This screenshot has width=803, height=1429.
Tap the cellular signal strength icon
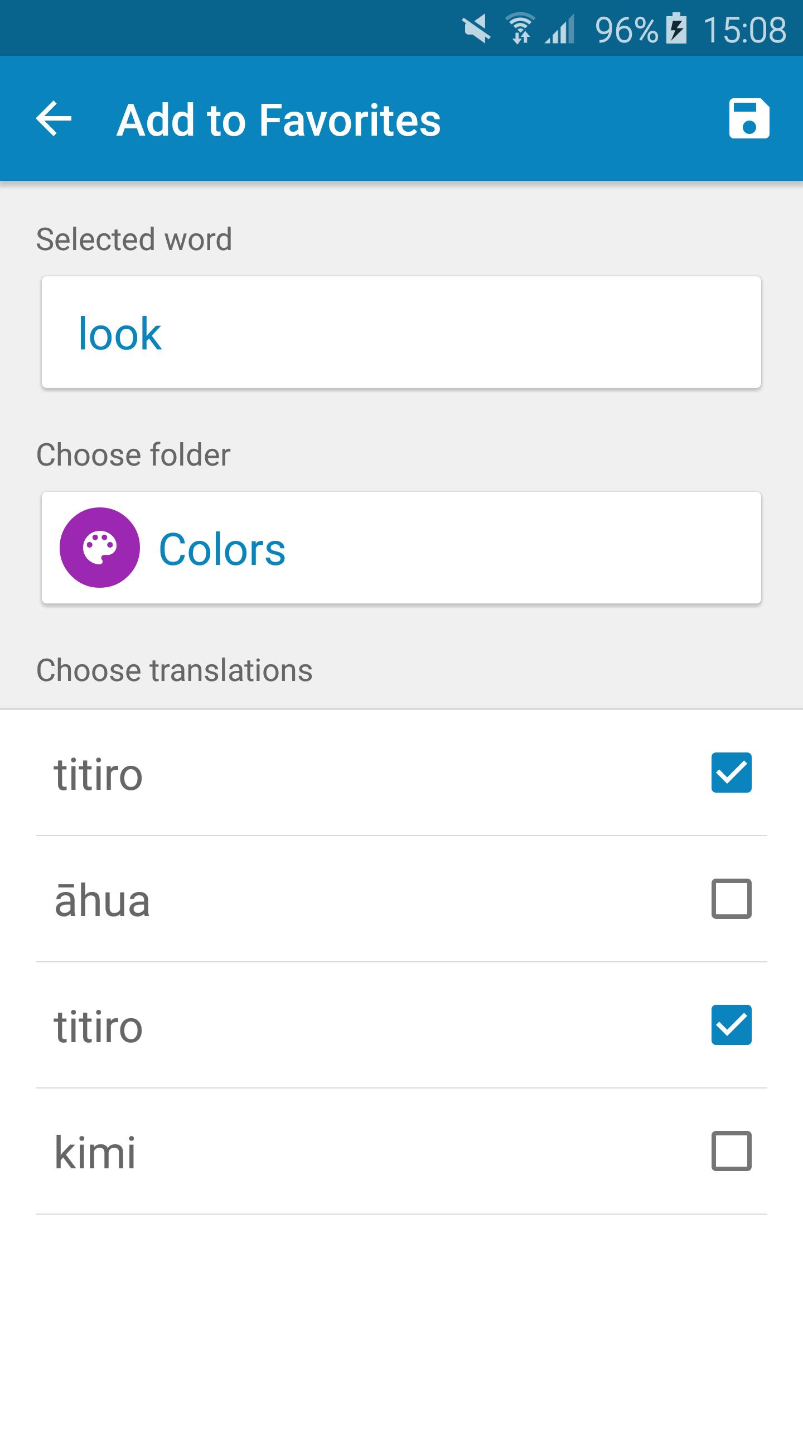[560, 29]
